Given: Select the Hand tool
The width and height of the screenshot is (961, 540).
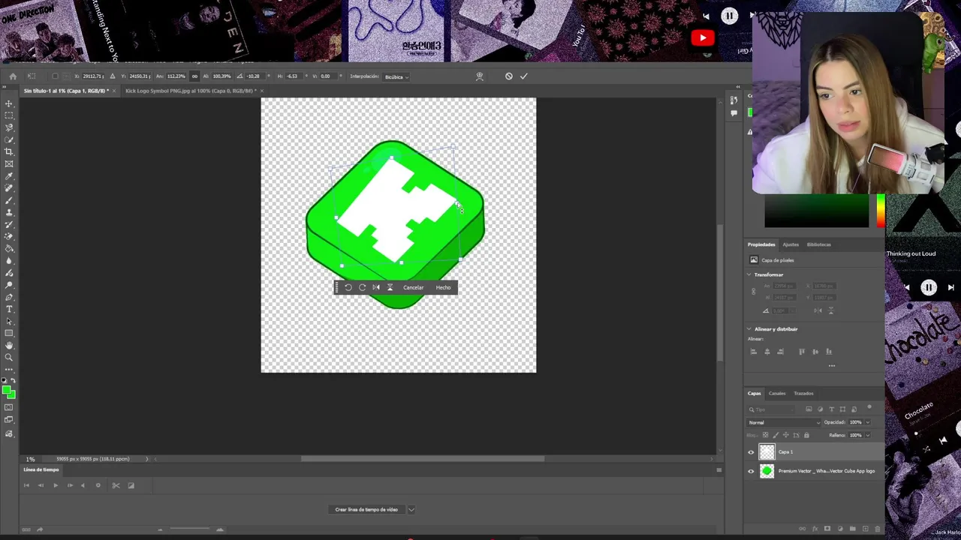Looking at the screenshot, I should (9, 345).
